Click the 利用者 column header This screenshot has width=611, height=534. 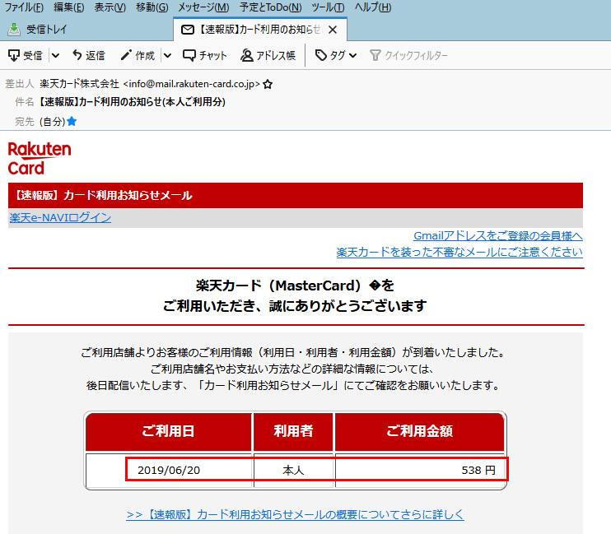293,431
